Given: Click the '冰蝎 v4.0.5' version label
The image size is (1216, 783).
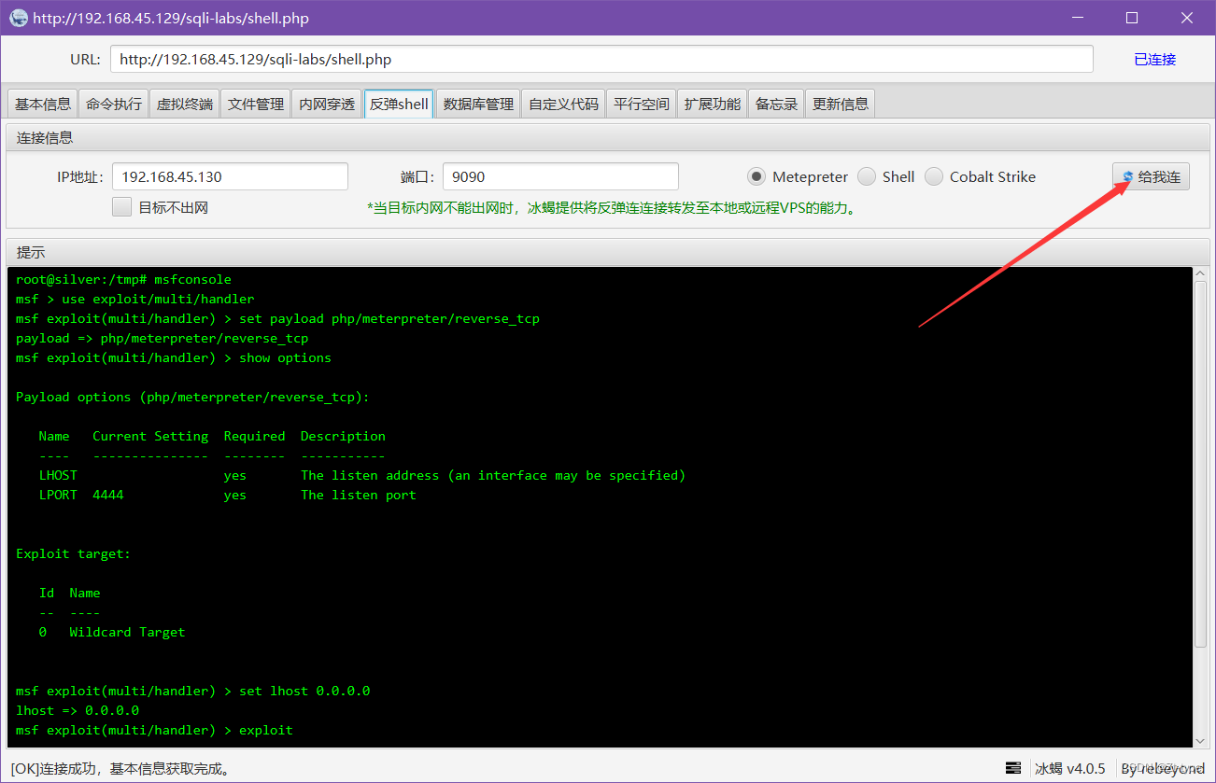Looking at the screenshot, I should [1070, 769].
